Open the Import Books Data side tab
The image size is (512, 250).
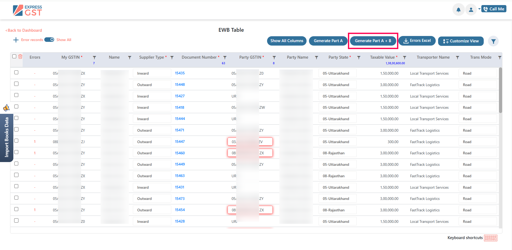click(7, 137)
